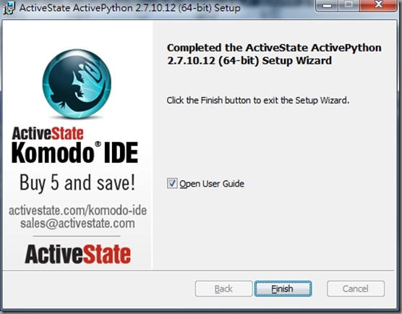The width and height of the screenshot is (402, 314).
Task: Click Finish to exit the Setup Wizard
Action: click(283, 289)
